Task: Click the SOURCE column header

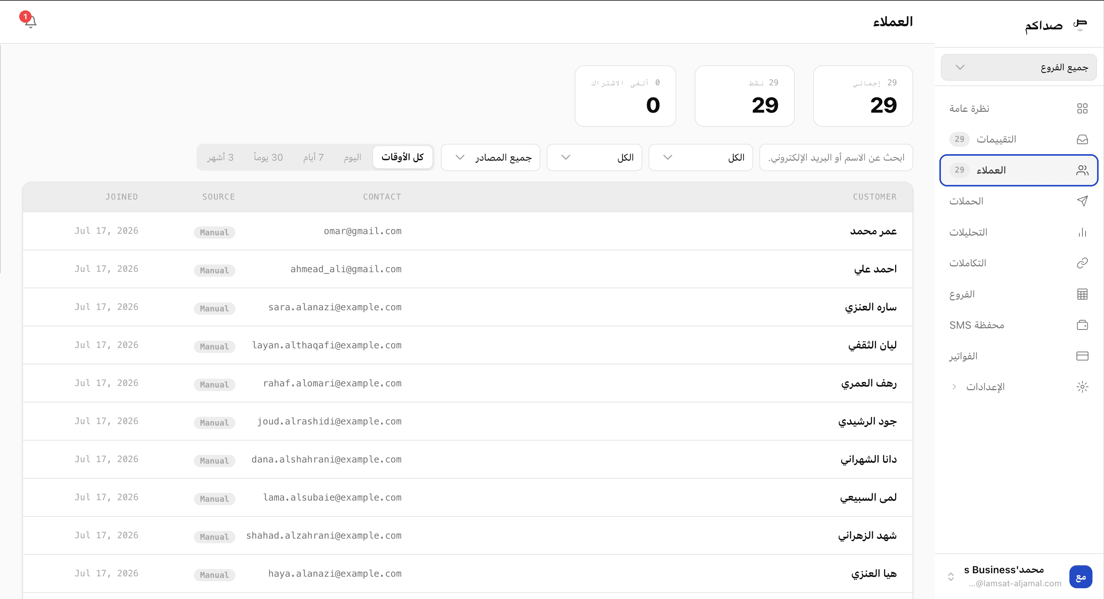Action: click(x=218, y=197)
